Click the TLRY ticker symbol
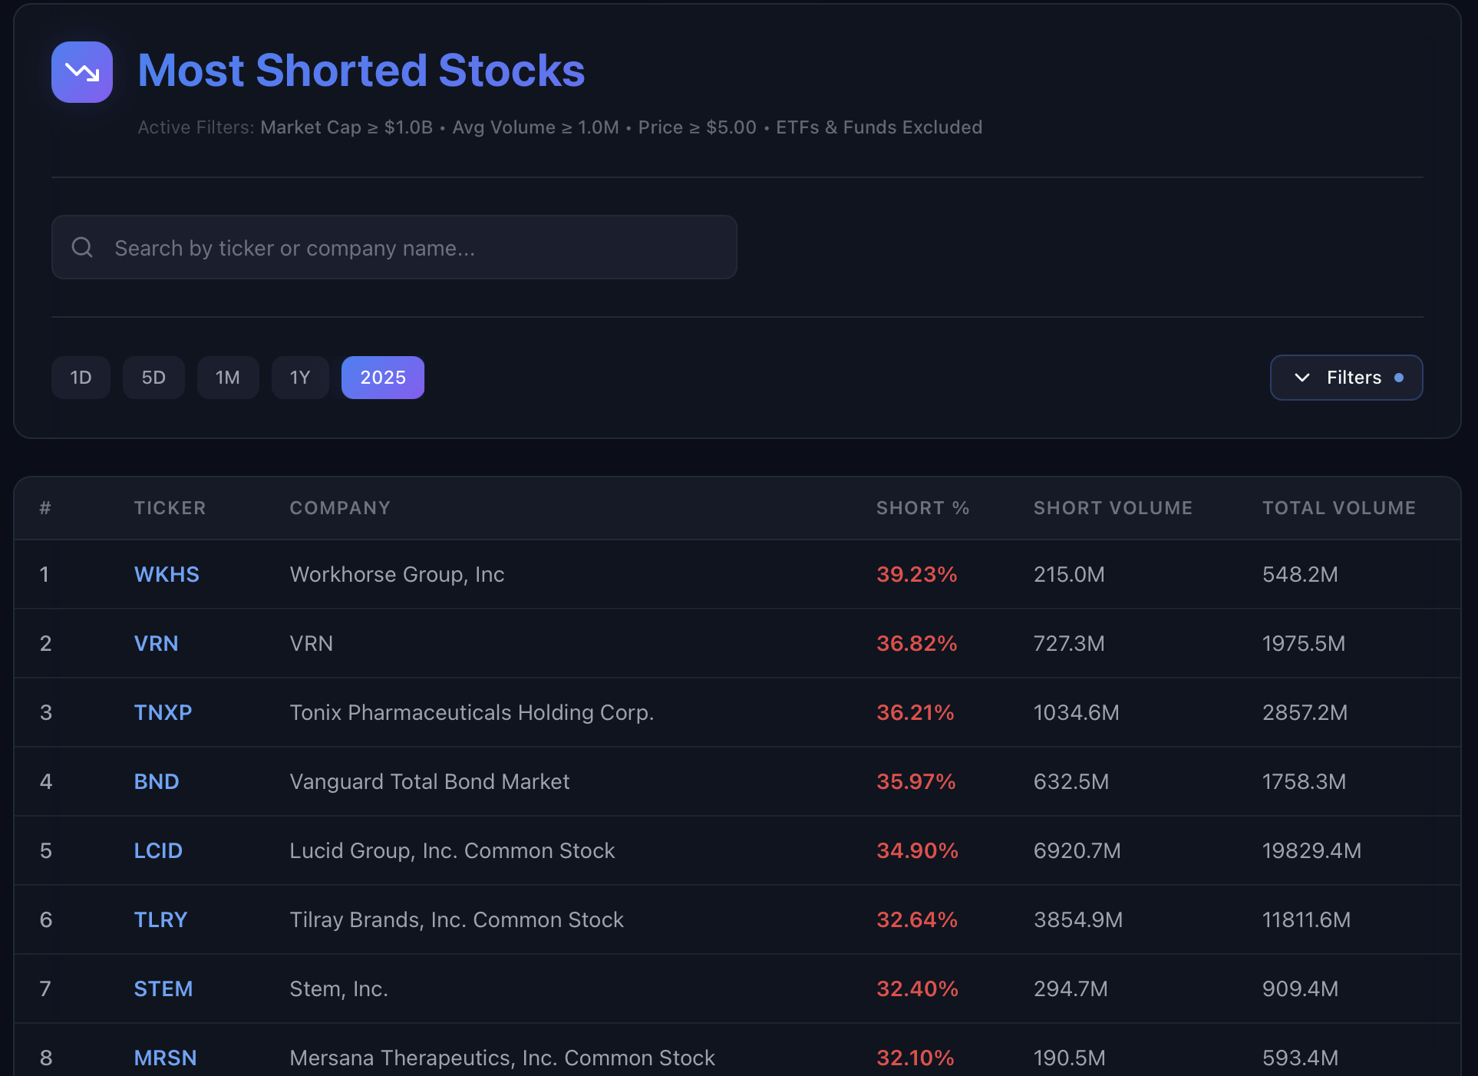The width and height of the screenshot is (1478, 1076). pyautogui.click(x=160, y=919)
